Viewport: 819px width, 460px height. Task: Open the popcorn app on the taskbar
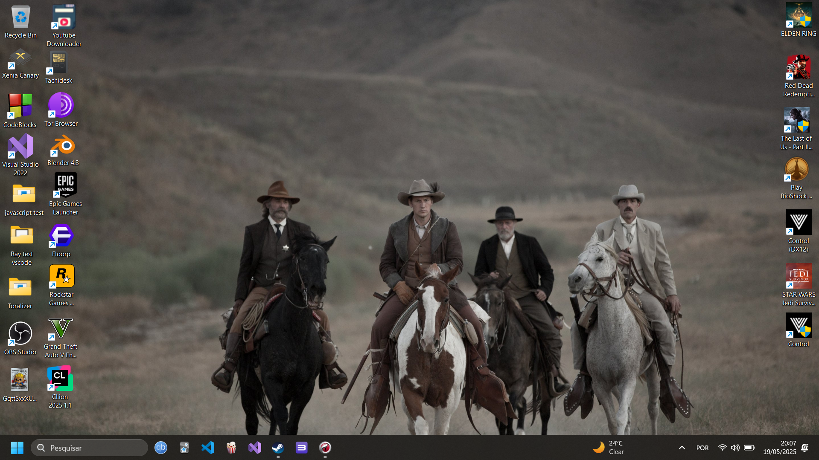tap(231, 448)
